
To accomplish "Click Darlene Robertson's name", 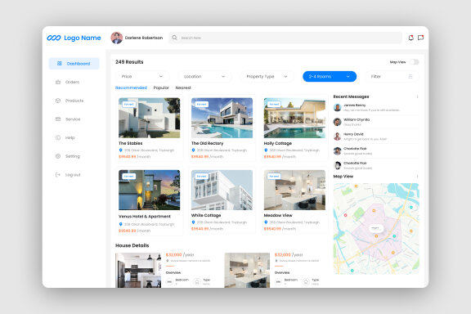I will point(144,38).
